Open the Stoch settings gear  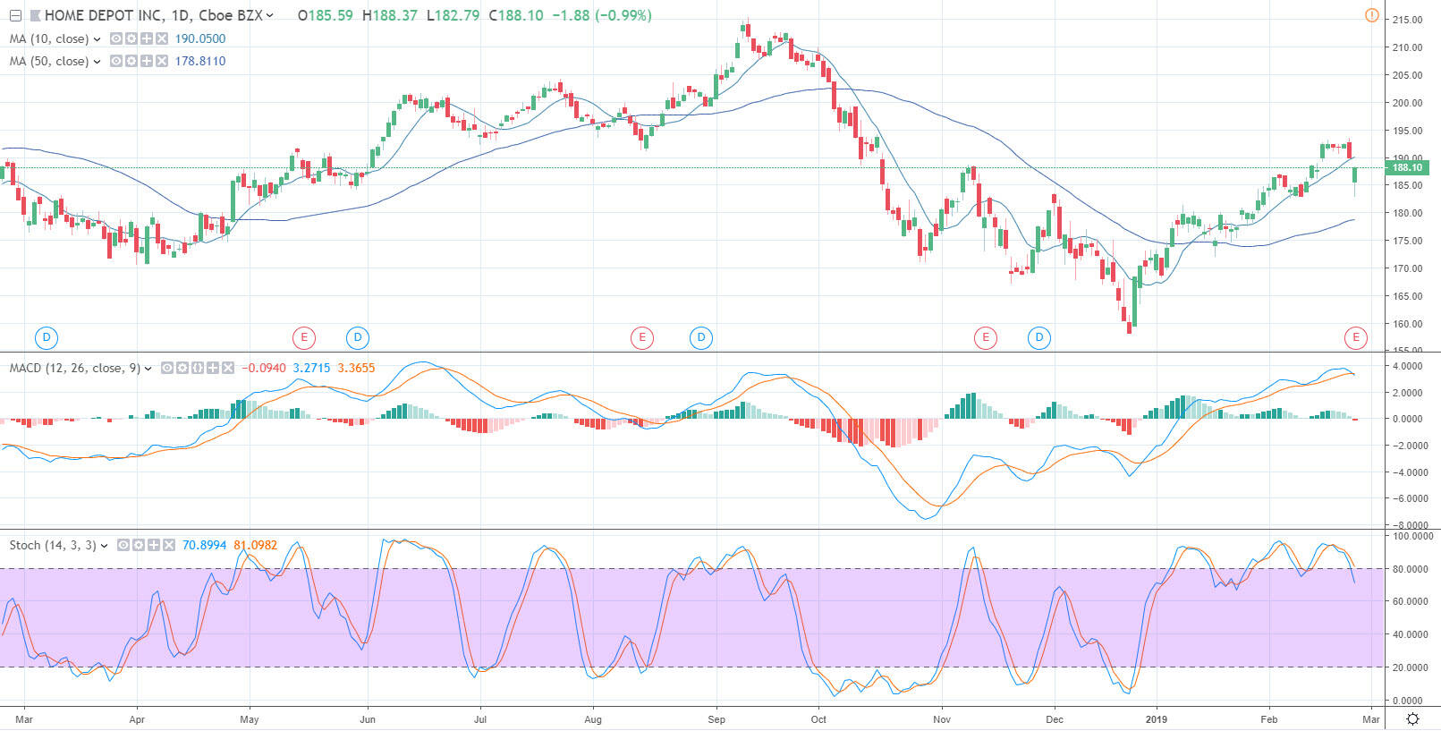click(139, 545)
